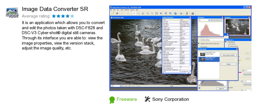Toggle the R channel in Histogram

point(212,20)
